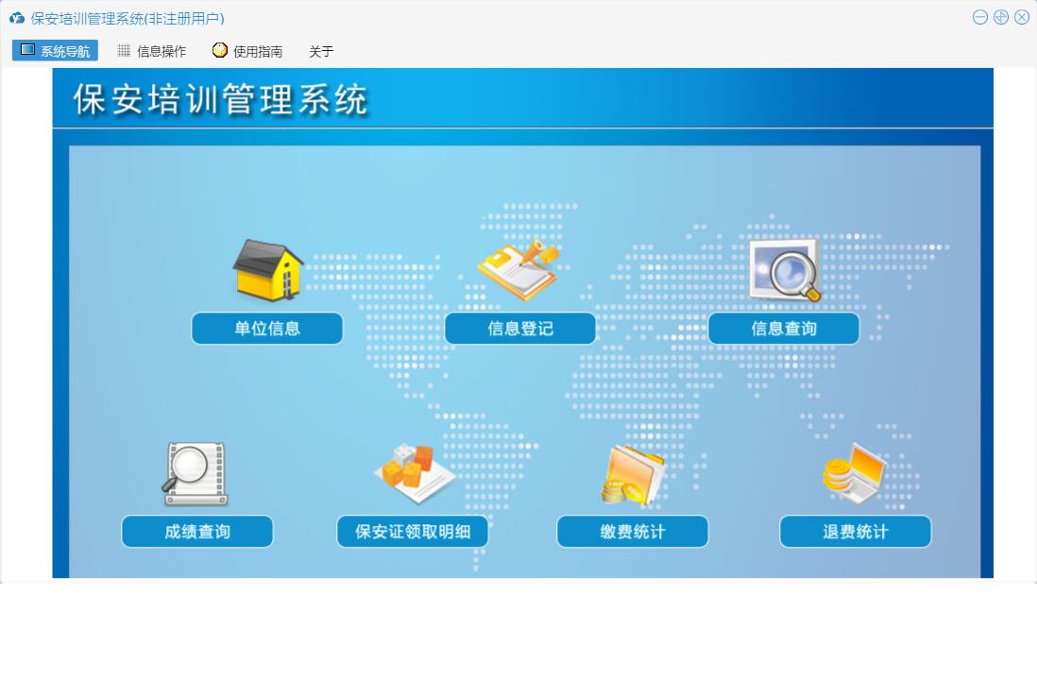Open the 信息操作 menu
The height and width of the screenshot is (679, 1037).
tap(152, 51)
